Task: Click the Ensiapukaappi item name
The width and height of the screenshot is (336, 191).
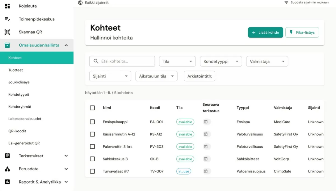Action: pyautogui.click(x=115, y=122)
